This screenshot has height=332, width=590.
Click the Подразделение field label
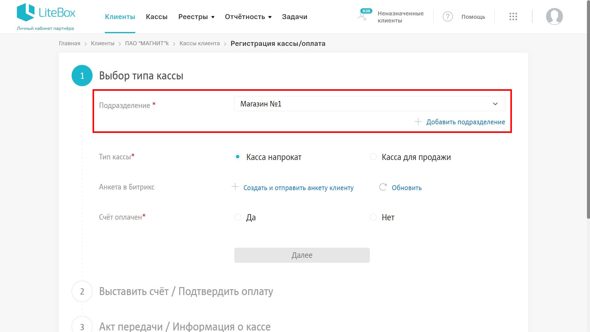pyautogui.click(x=125, y=105)
